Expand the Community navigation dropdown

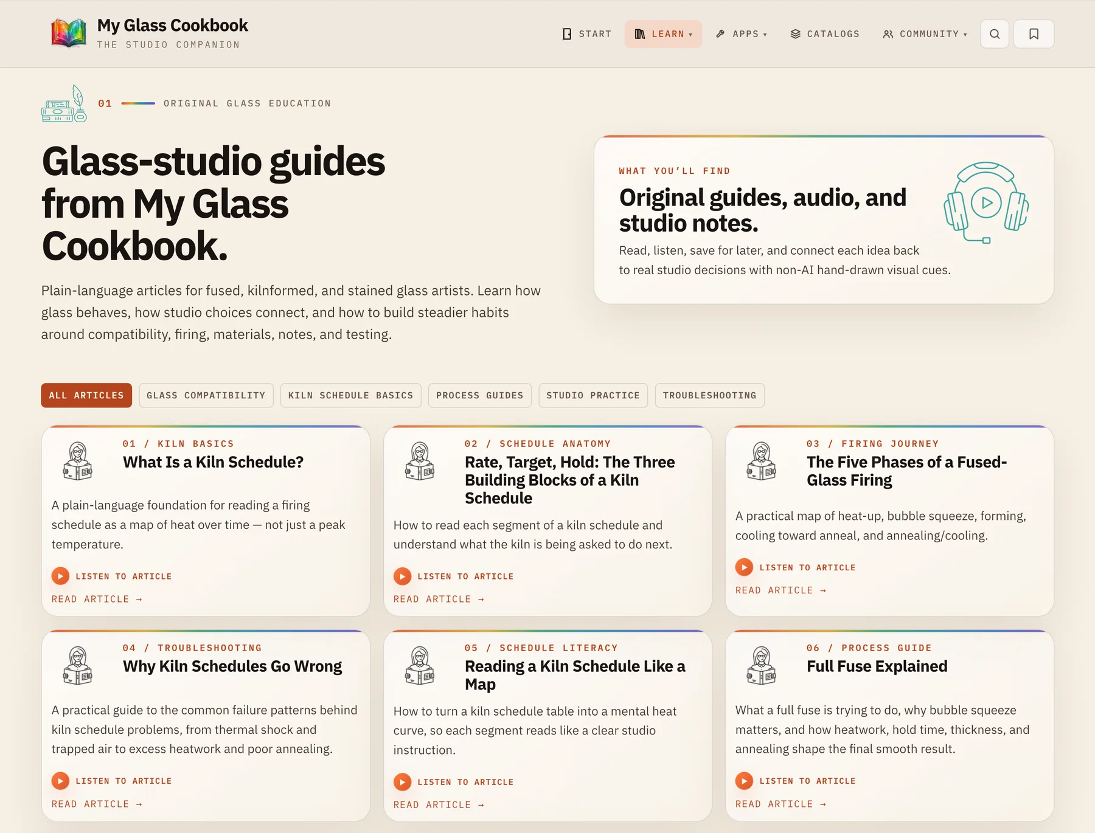point(925,34)
